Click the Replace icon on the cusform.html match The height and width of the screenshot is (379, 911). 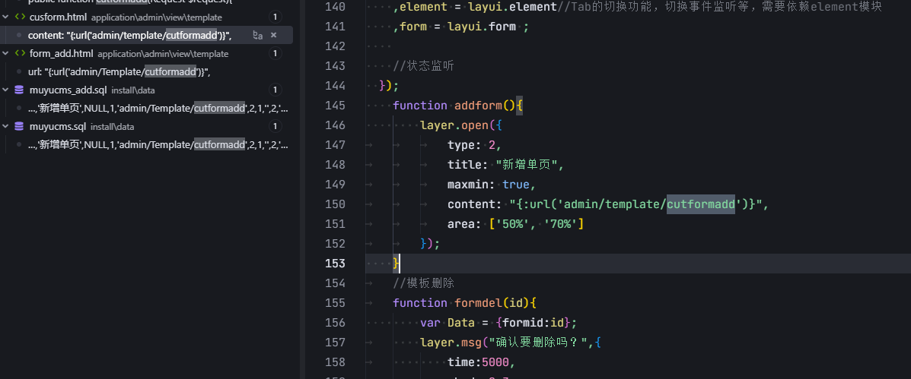coord(258,35)
